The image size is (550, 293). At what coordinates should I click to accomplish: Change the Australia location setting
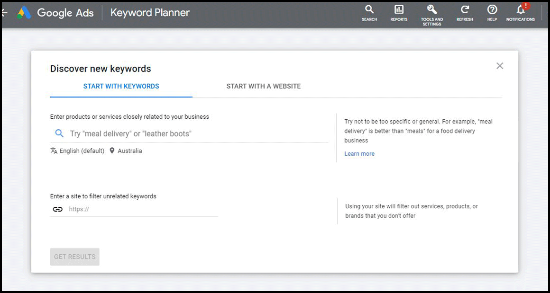coord(129,151)
